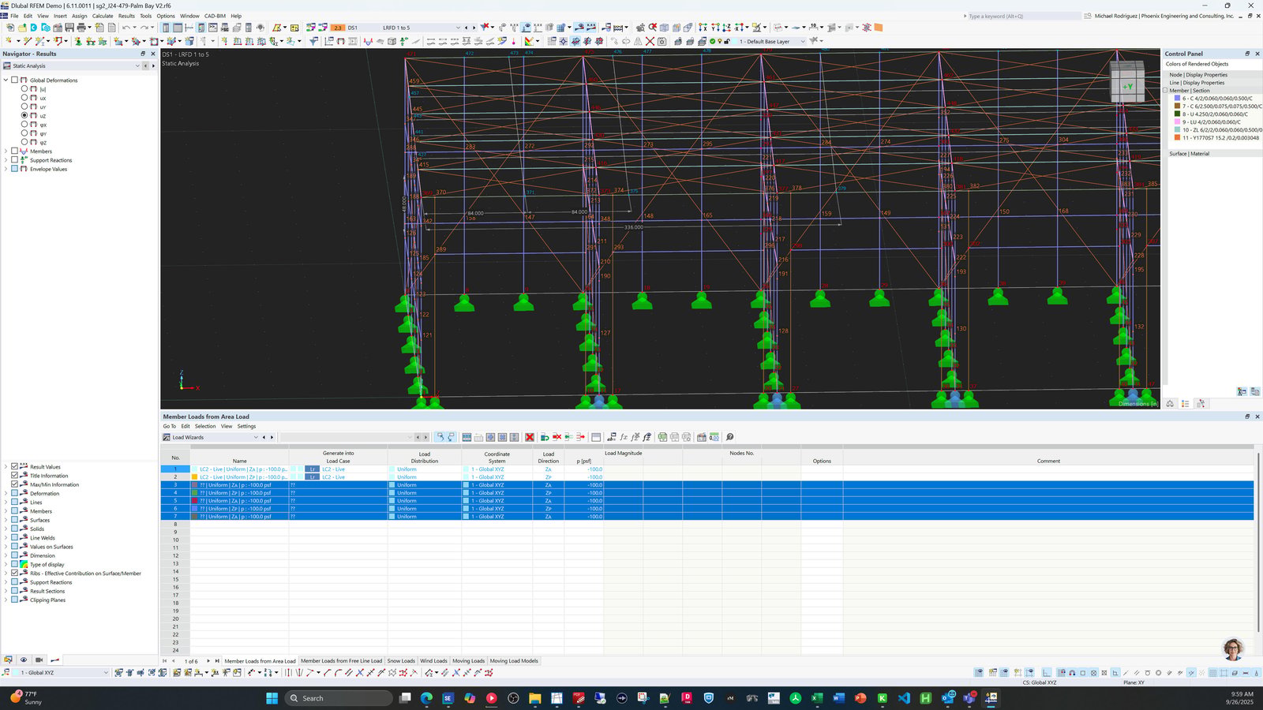Open the table Settings menu
Image resolution: width=1263 pixels, height=710 pixels.
tap(247, 426)
